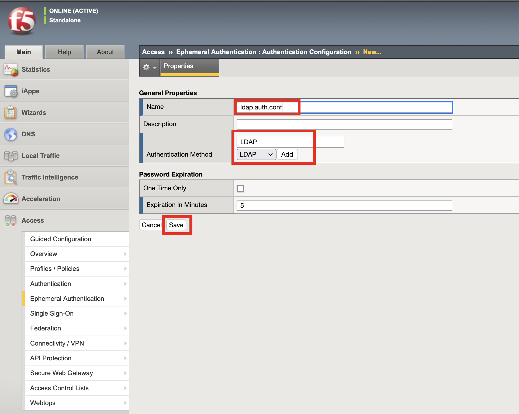Screen dimensions: 519x414
Task: Switch to the Main tab
Action: click(24, 52)
